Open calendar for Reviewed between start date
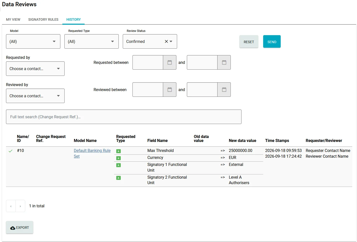357x242 pixels. point(170,90)
